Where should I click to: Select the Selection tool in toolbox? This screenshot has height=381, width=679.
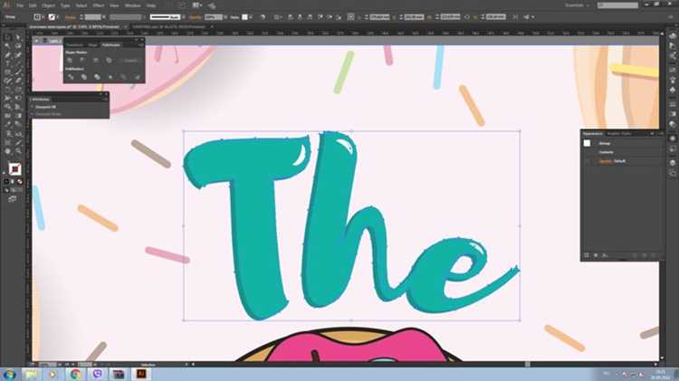pos(7,38)
